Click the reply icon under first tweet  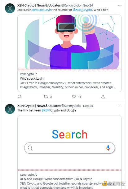pos(19,97)
